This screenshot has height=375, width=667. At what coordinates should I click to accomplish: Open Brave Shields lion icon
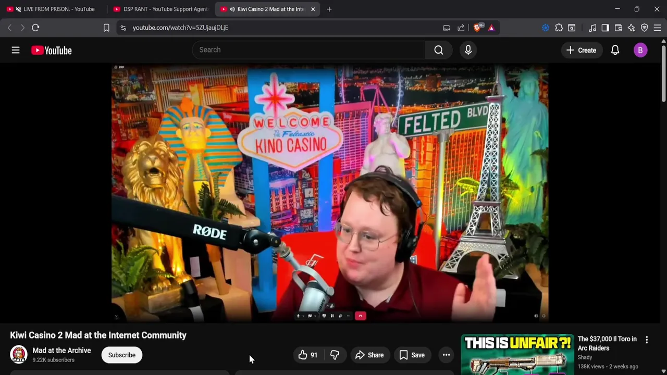click(x=477, y=28)
